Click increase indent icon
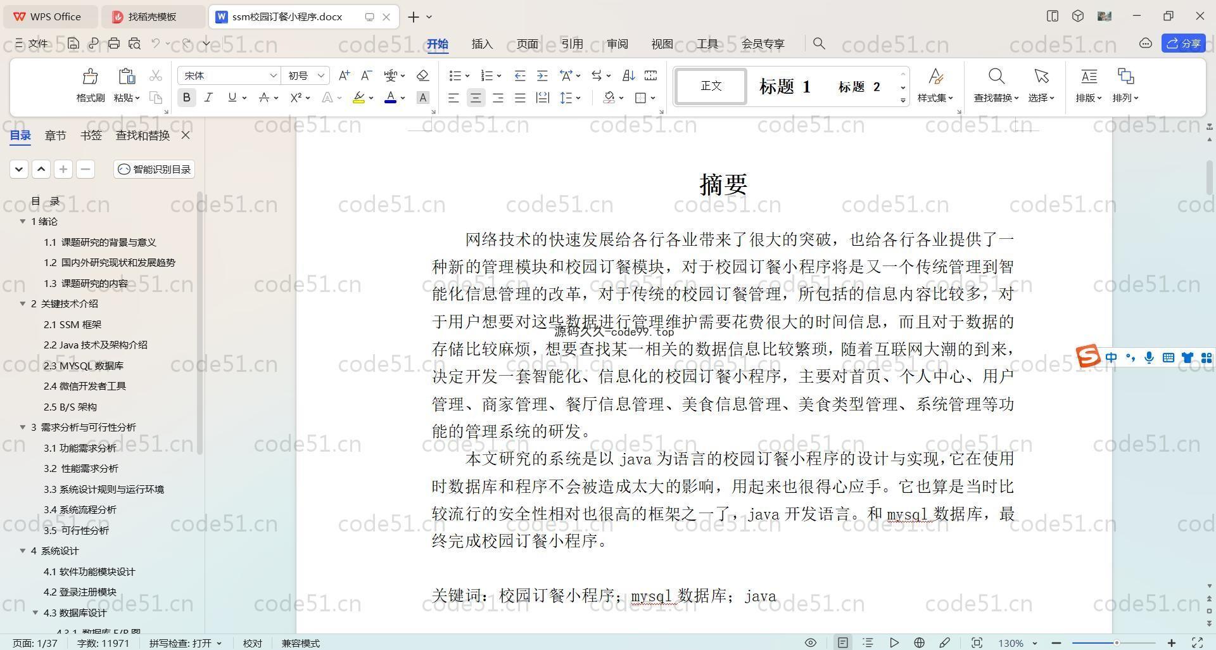 tap(542, 75)
